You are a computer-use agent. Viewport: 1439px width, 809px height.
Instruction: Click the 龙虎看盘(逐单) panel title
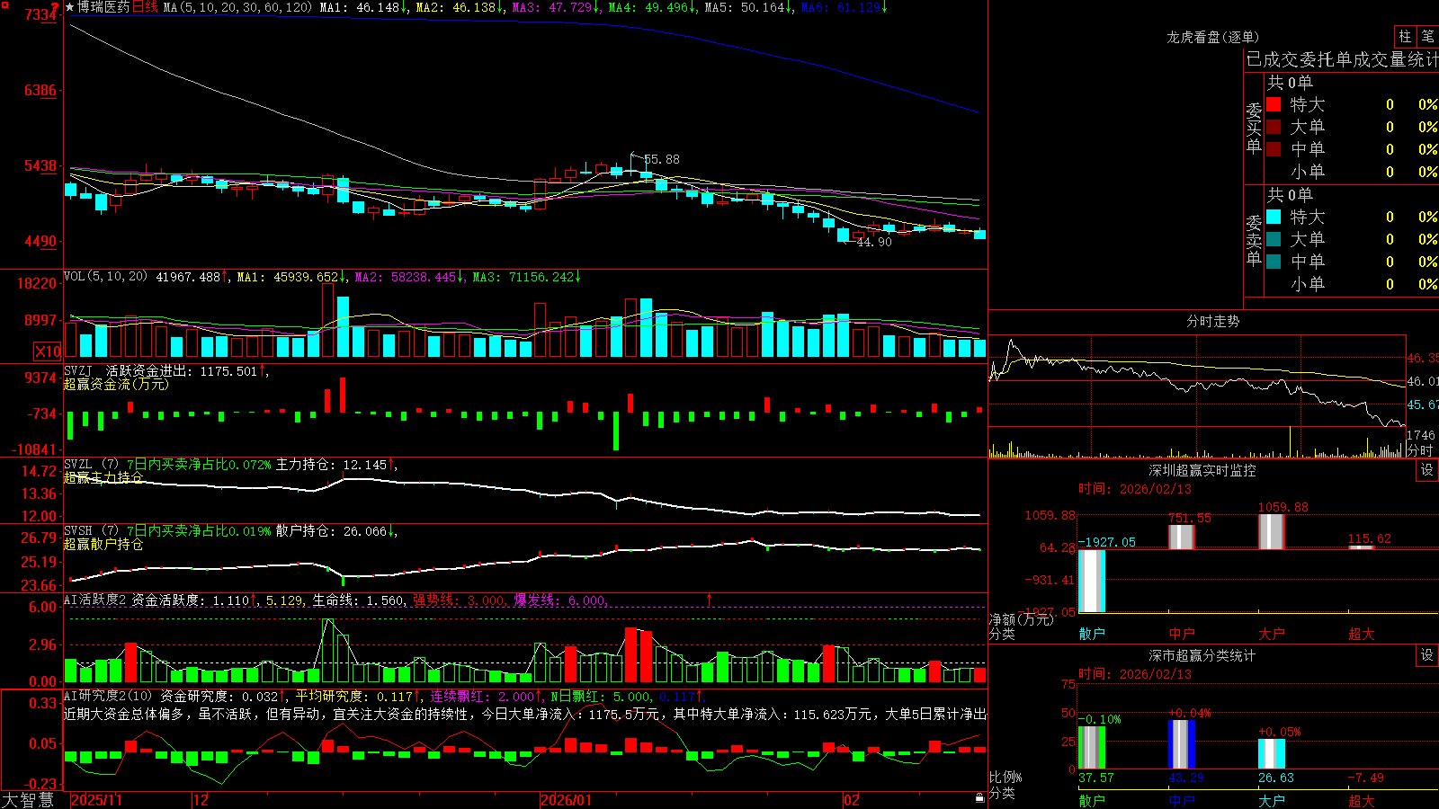point(1213,37)
